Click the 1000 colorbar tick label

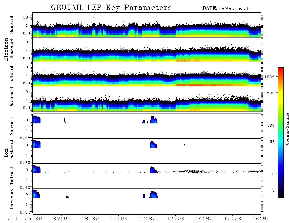coord(270,77)
